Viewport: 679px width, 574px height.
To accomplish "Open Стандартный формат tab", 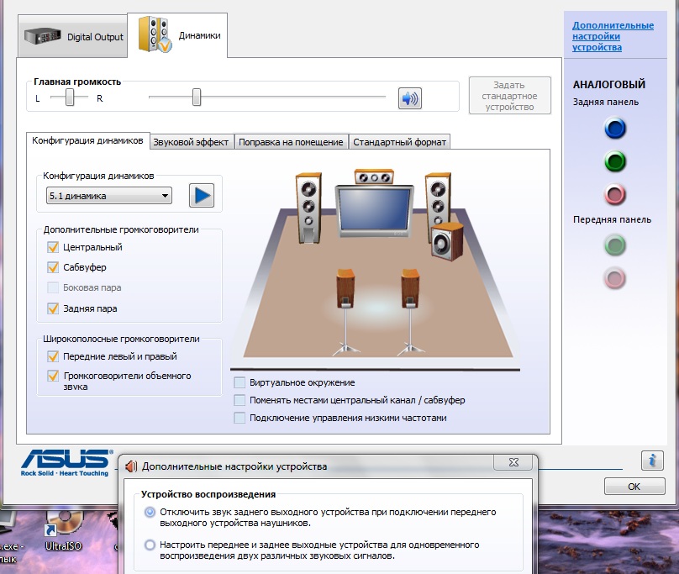I will [399, 142].
